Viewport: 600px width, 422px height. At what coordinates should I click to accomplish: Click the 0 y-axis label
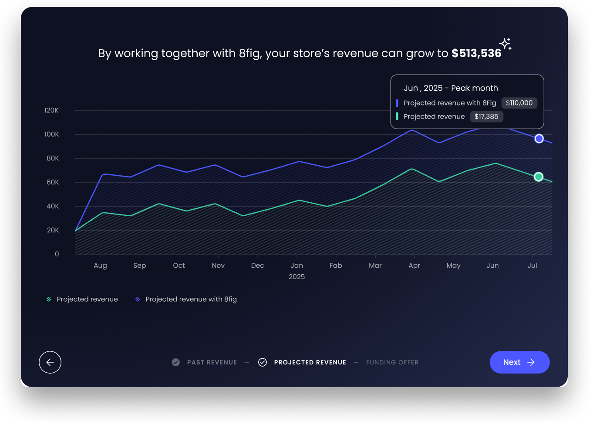[57, 254]
